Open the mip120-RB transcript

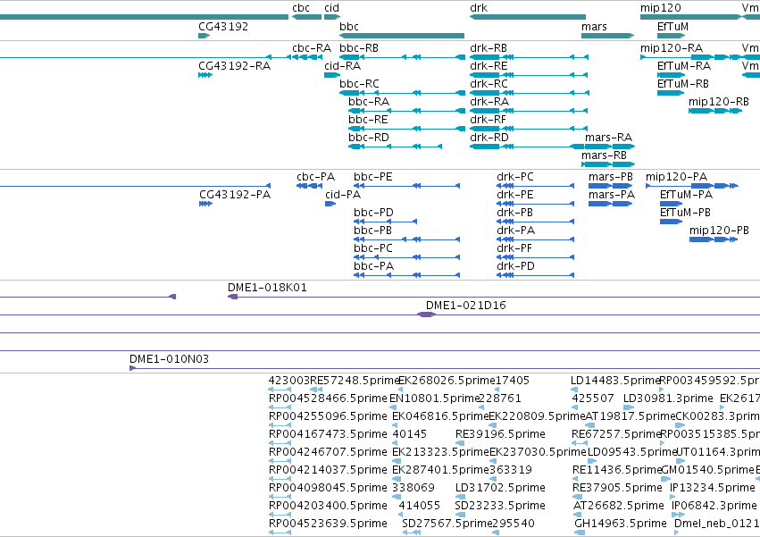coord(718,102)
